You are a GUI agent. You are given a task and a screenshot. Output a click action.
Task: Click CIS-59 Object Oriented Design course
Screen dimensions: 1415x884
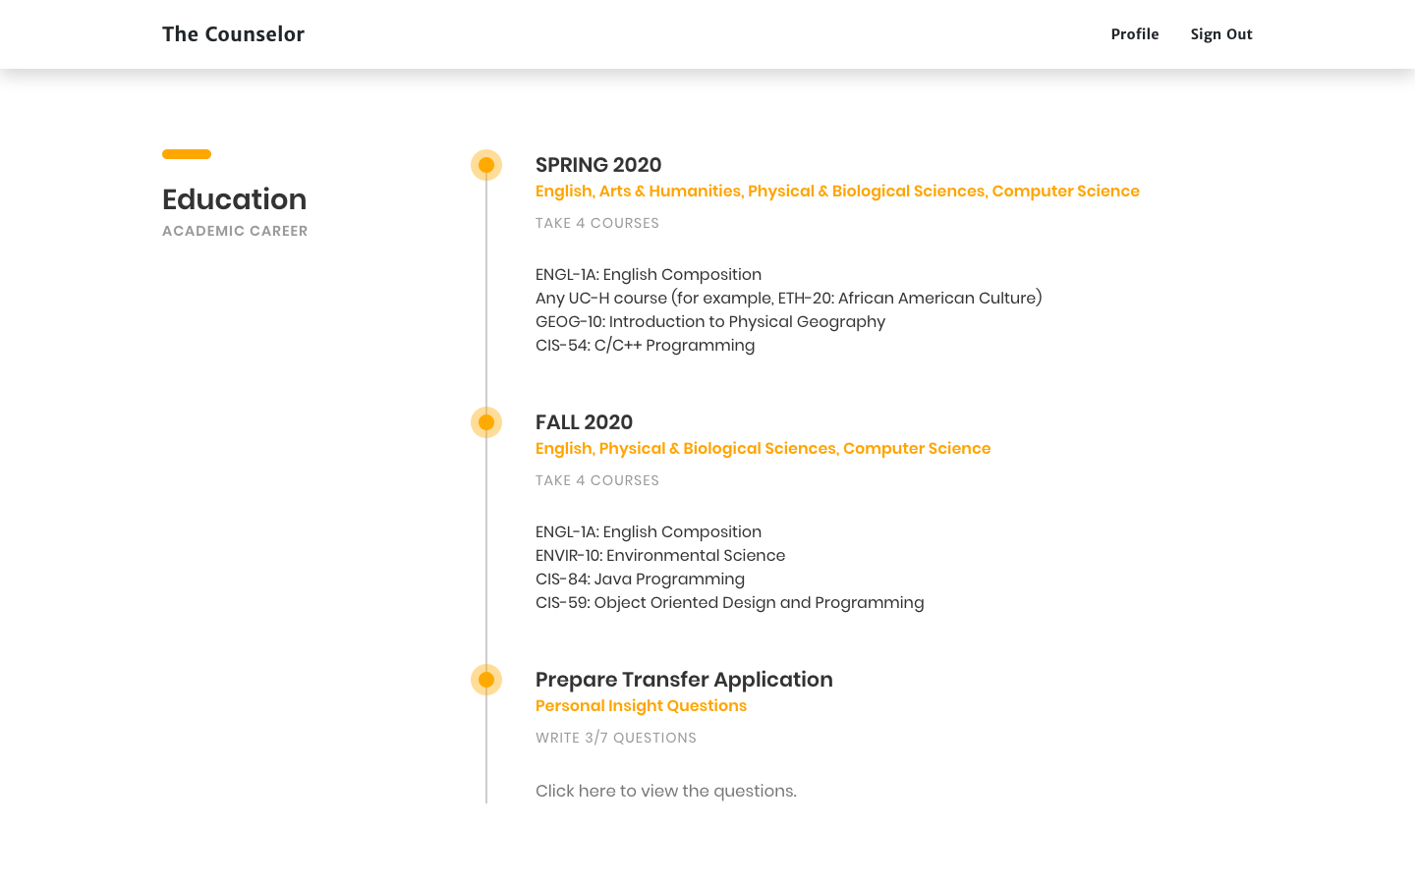click(x=729, y=603)
